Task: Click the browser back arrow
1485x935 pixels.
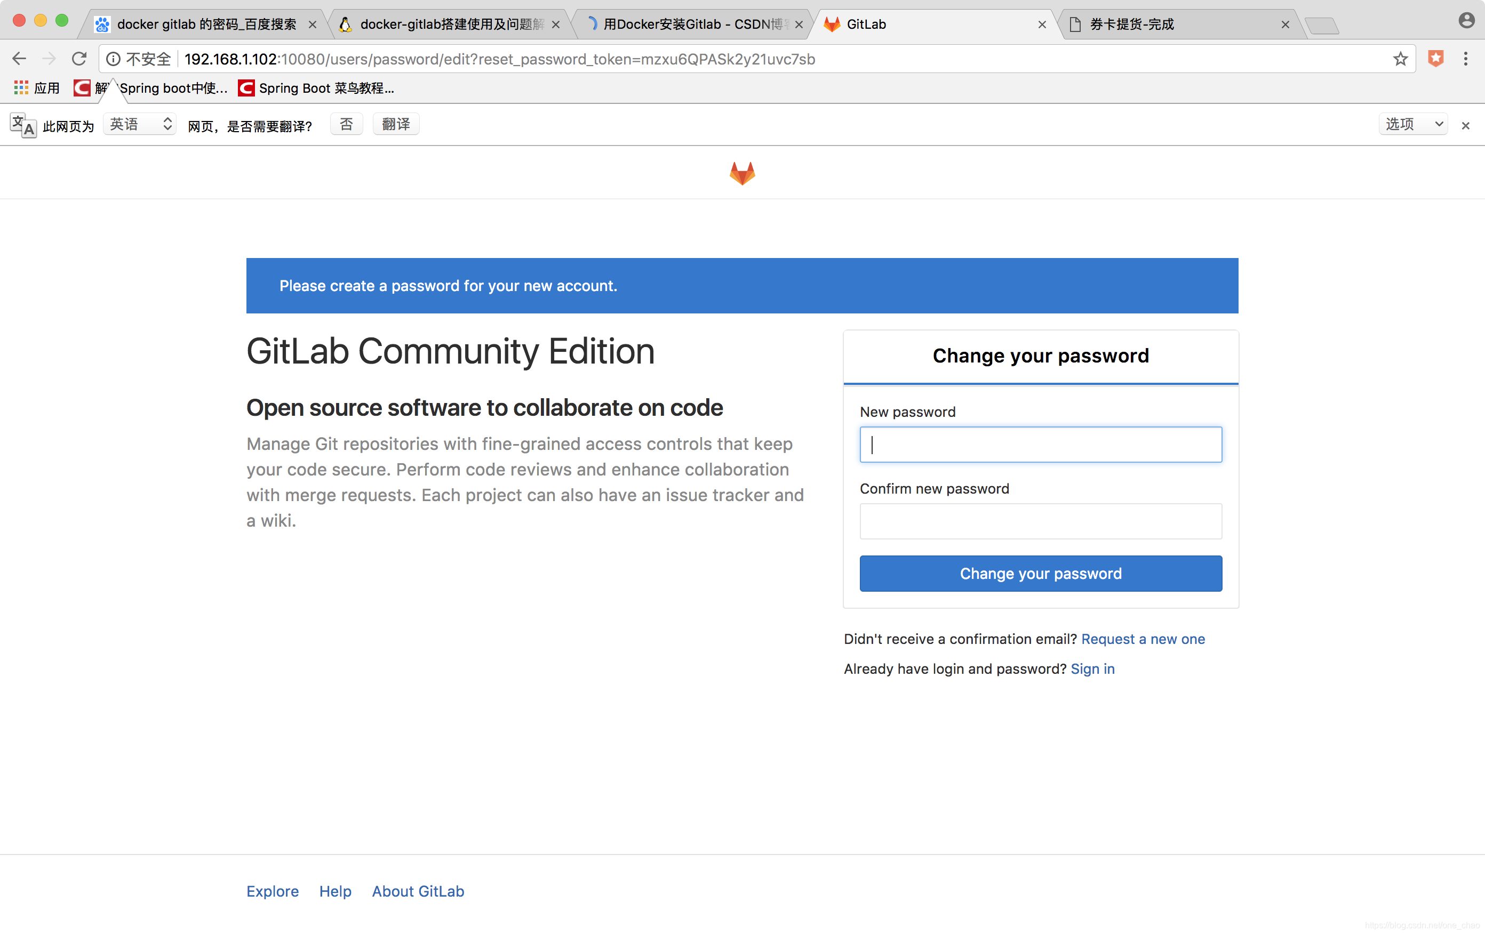Action: [19, 59]
